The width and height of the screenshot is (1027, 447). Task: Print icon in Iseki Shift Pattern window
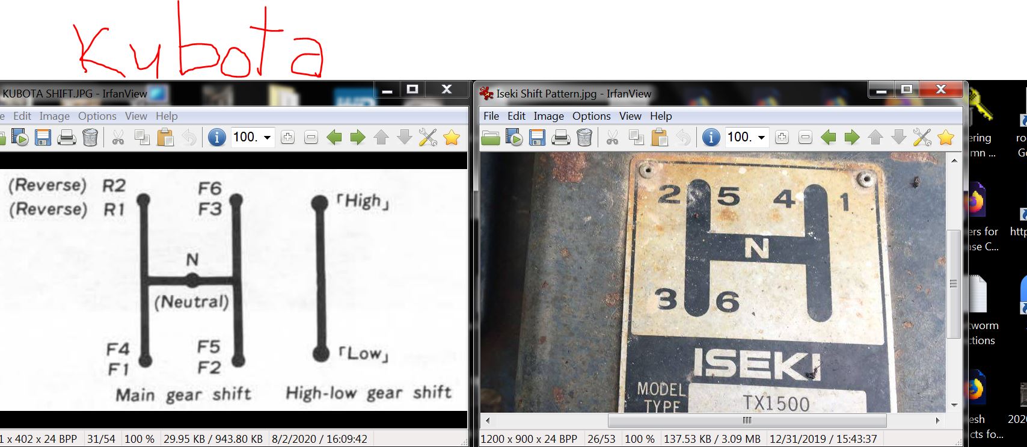[x=560, y=138]
